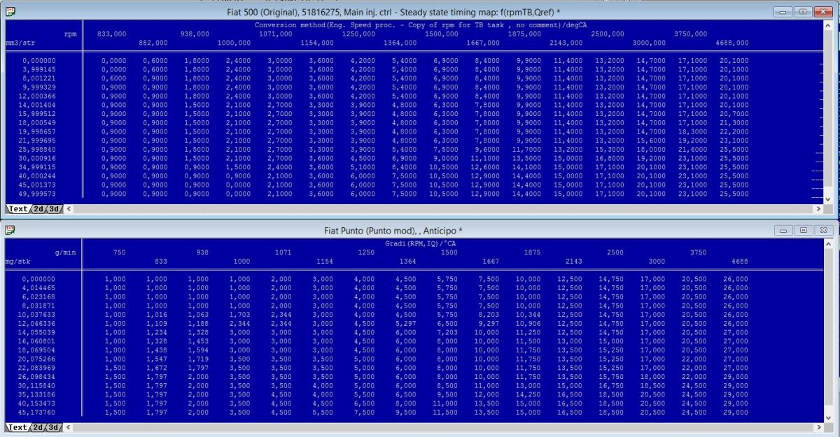This screenshot has width=840, height=437.
Task: Select row label '4,014465' in Fiat Punto map
Action: coord(39,287)
